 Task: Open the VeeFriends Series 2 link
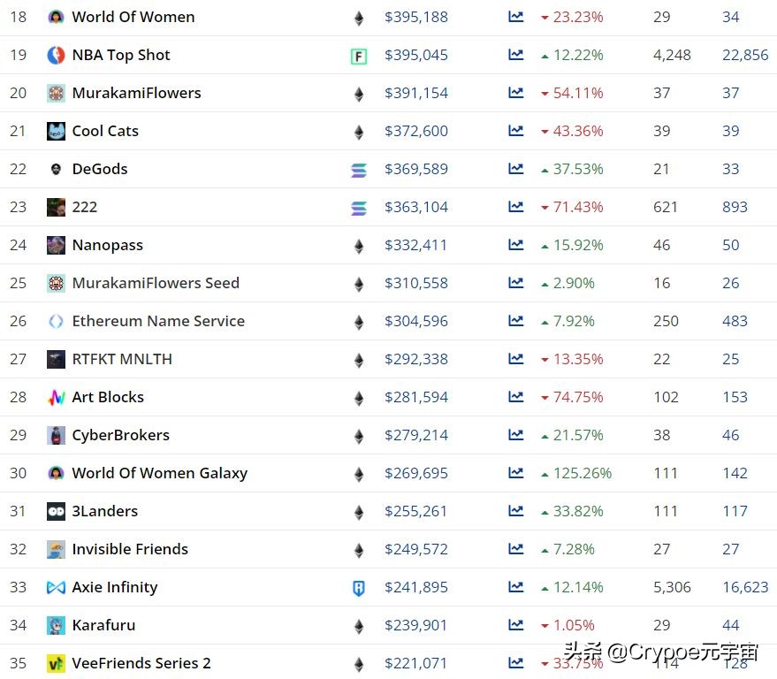[141, 663]
